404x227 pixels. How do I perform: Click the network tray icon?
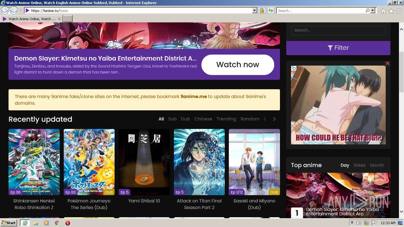click(x=366, y=223)
